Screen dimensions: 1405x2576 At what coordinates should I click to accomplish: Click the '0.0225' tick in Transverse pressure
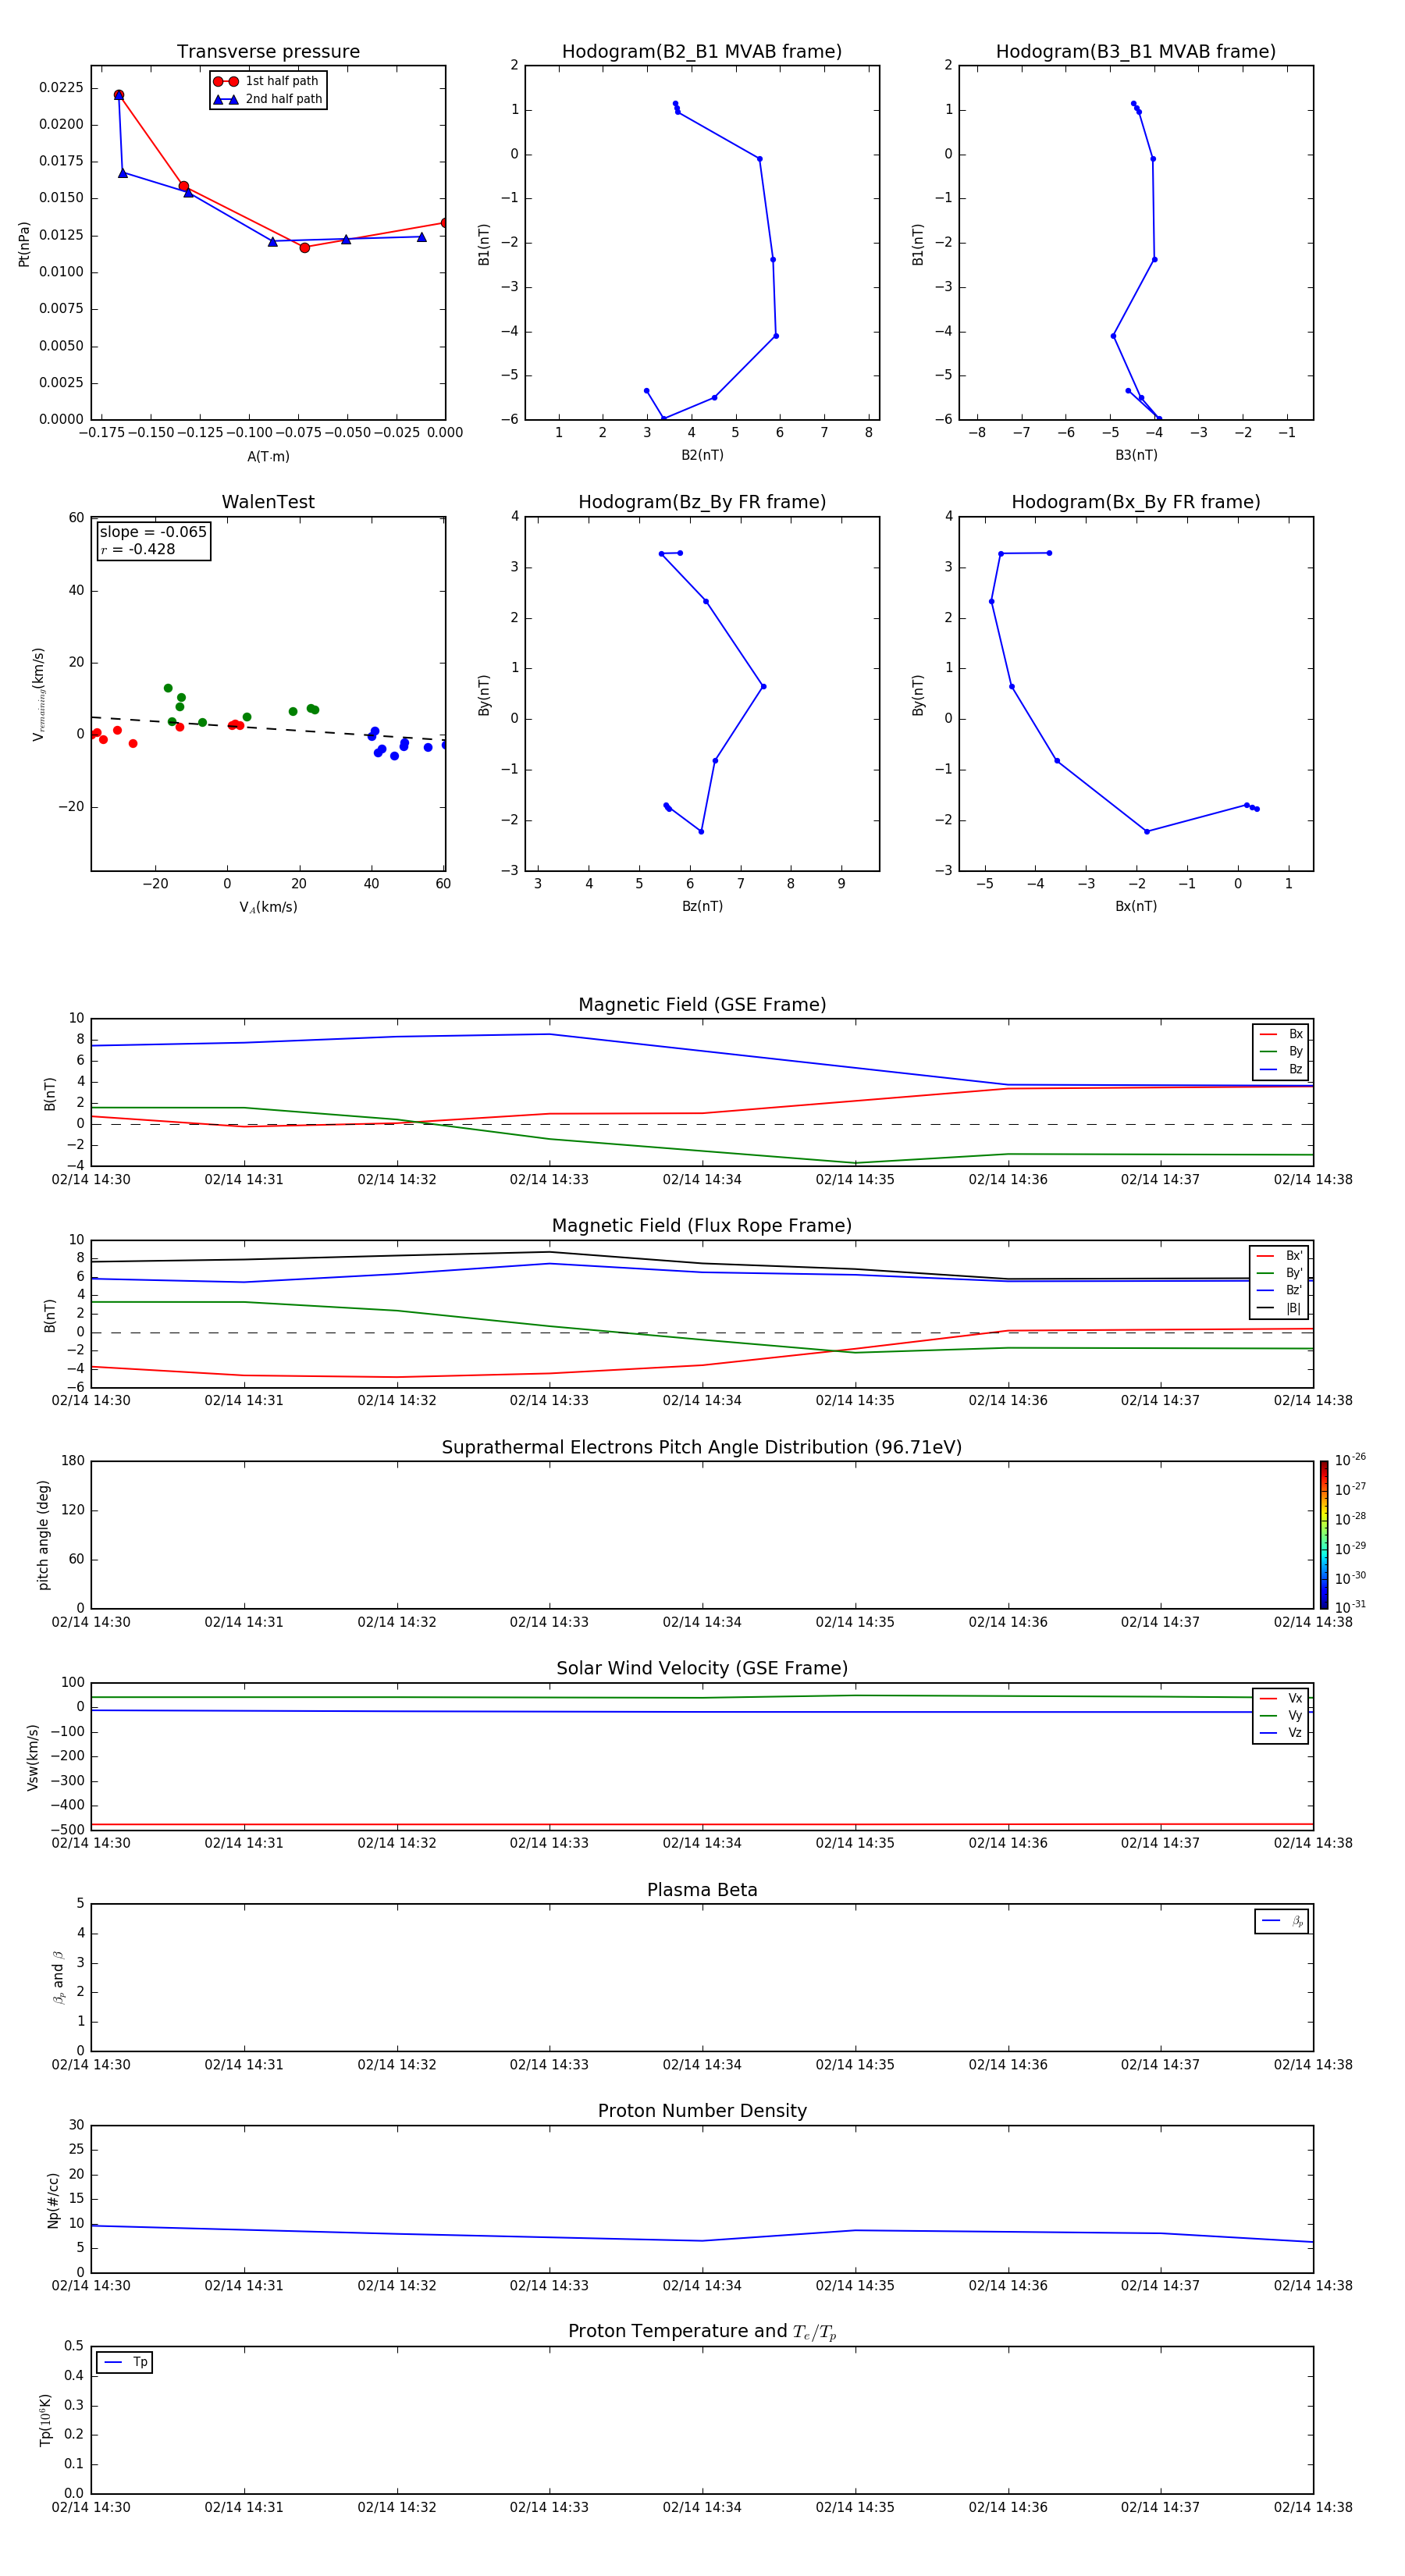click(61, 88)
